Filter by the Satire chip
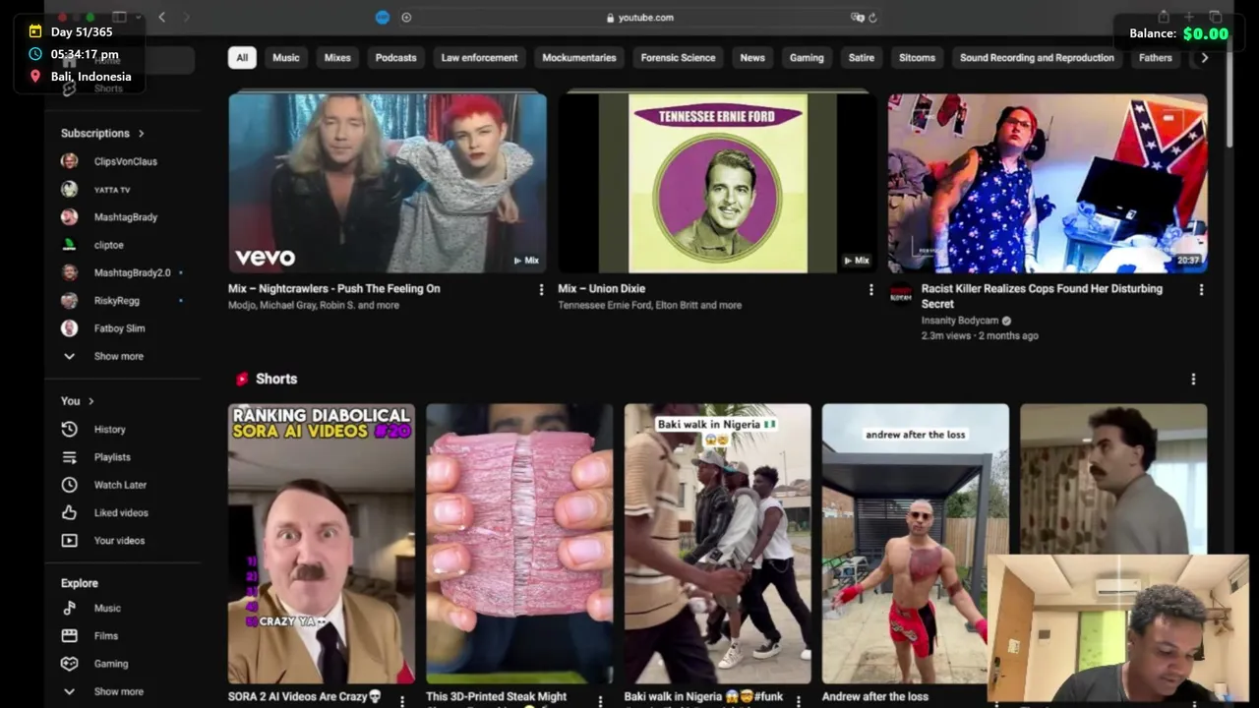The width and height of the screenshot is (1259, 708). pyautogui.click(x=862, y=58)
